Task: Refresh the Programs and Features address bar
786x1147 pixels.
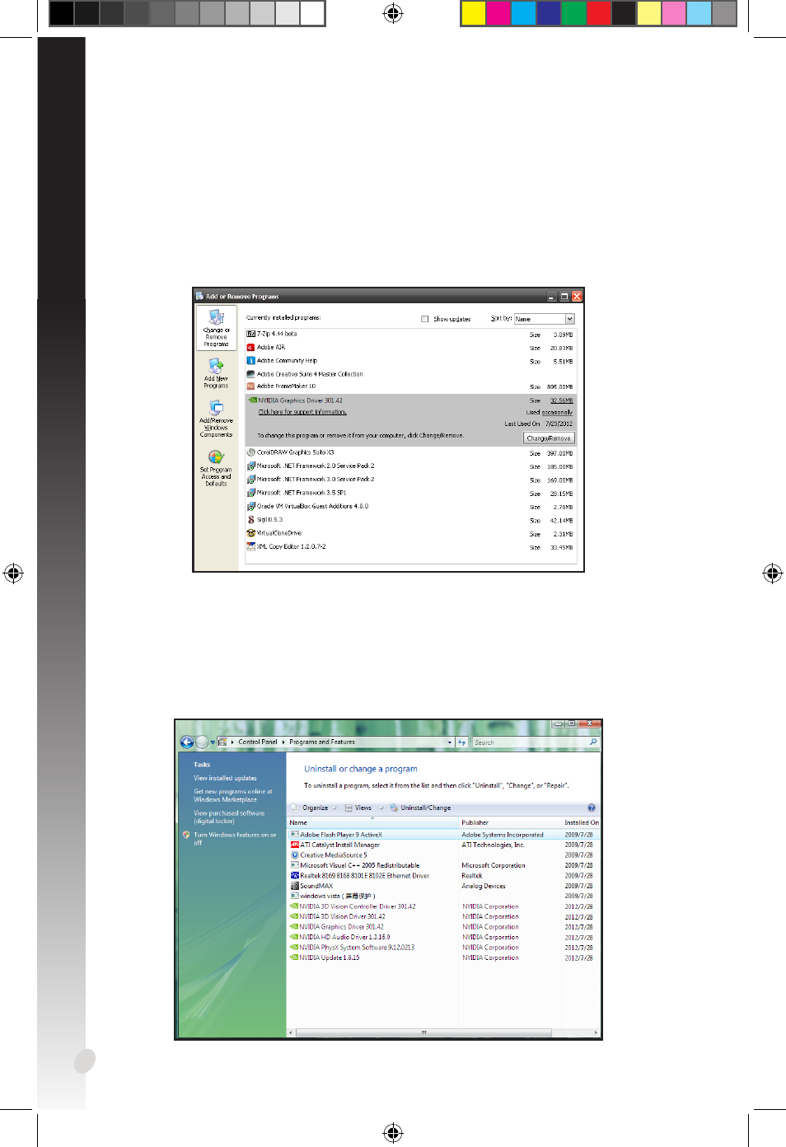Action: (462, 742)
